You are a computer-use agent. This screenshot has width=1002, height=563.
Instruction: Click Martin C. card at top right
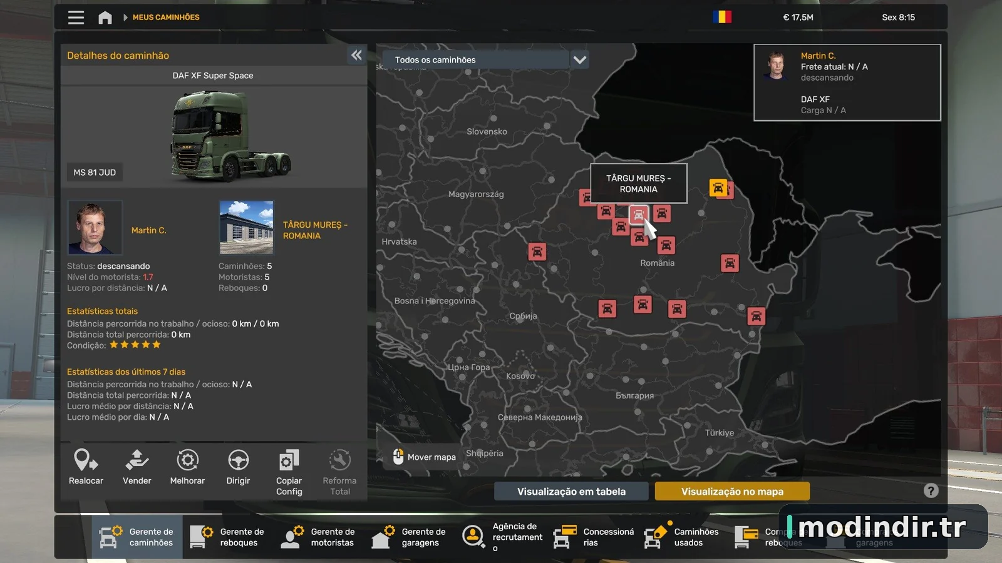point(847,82)
